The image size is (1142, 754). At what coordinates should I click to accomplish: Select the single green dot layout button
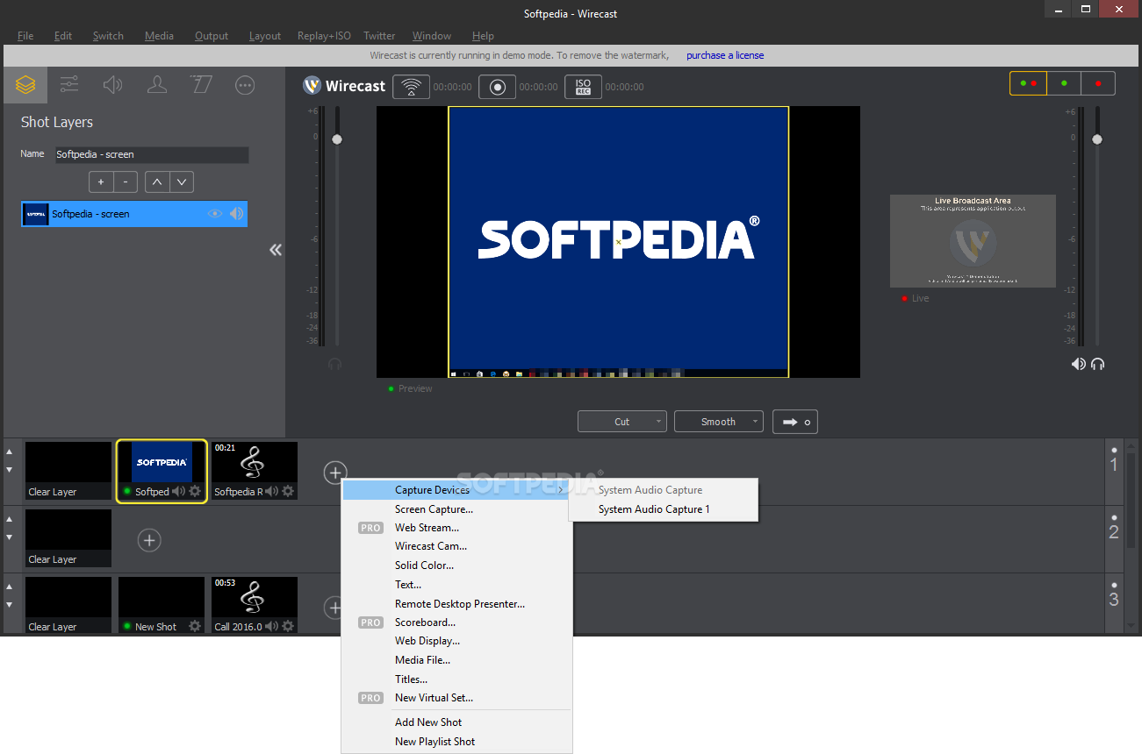(x=1064, y=83)
